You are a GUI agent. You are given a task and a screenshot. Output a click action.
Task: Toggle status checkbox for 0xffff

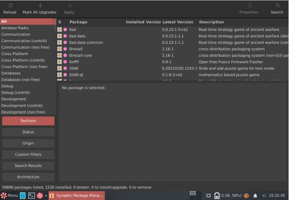[59, 62]
